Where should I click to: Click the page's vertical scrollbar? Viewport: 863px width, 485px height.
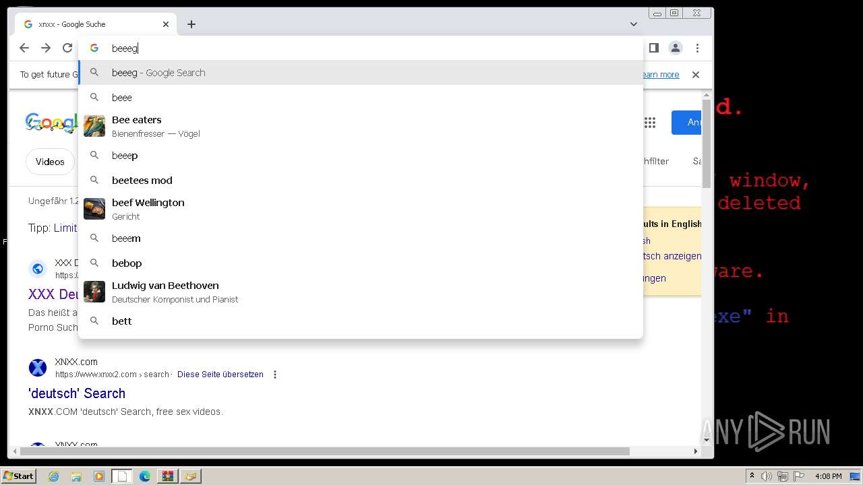coord(707,143)
